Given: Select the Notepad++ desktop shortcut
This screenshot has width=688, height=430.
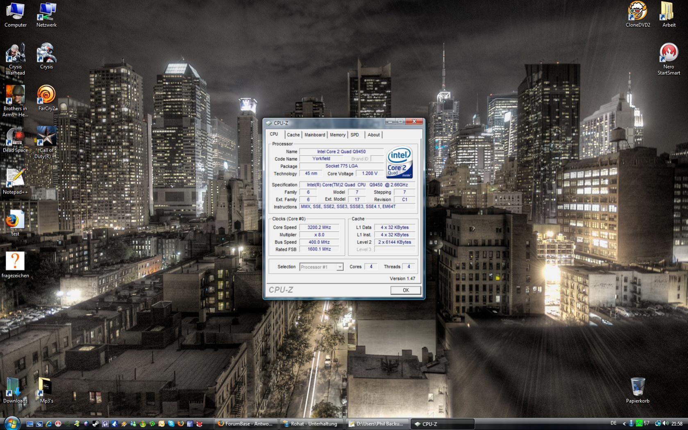Looking at the screenshot, I should coord(15,182).
